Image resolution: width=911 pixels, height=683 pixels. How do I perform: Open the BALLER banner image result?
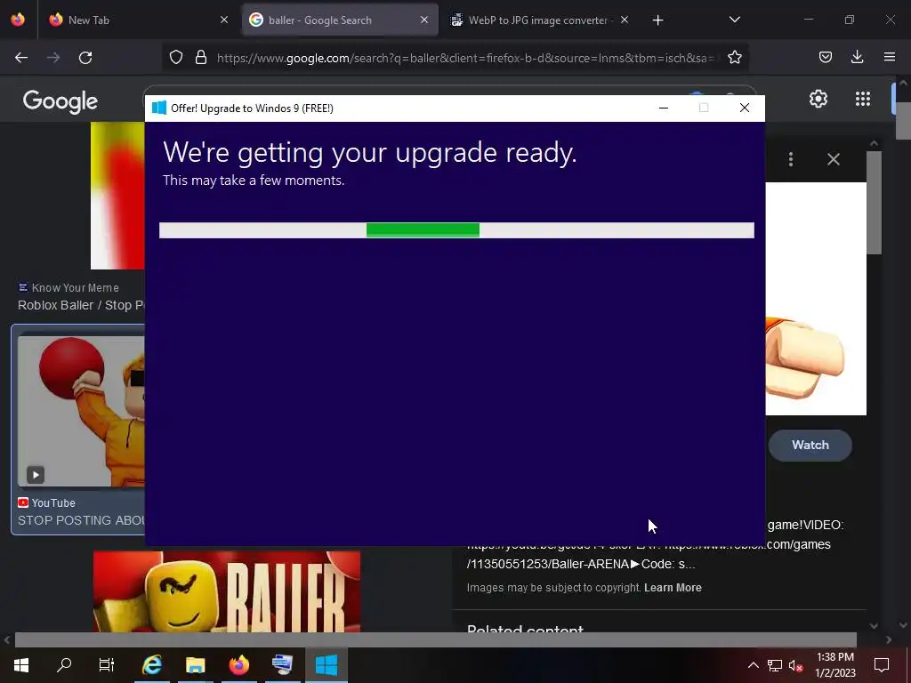click(x=227, y=591)
